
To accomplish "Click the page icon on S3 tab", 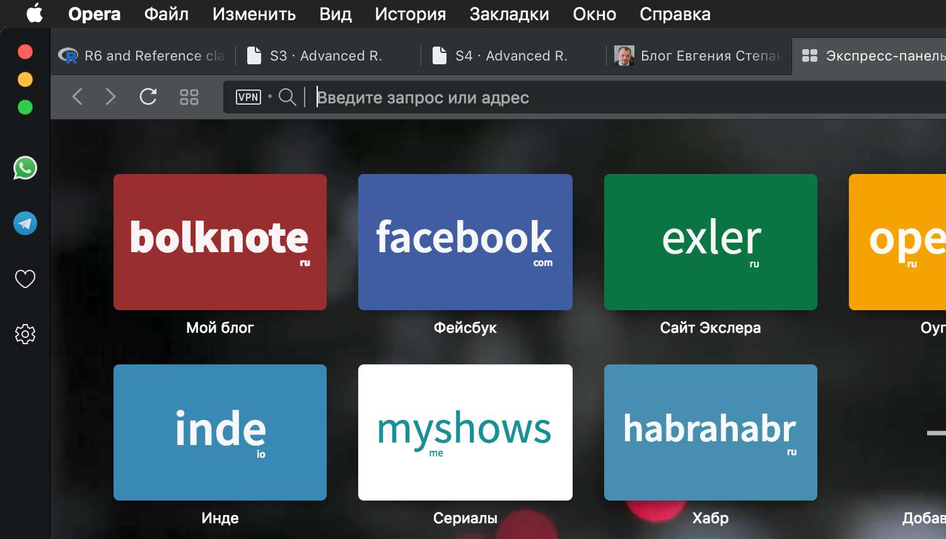I will [254, 55].
